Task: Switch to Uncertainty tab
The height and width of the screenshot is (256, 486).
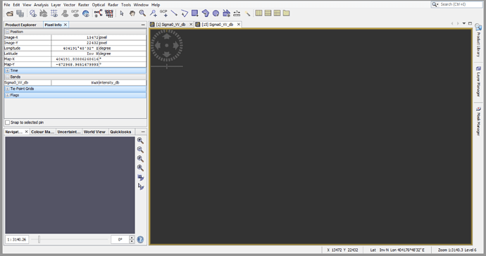Action: (x=69, y=132)
